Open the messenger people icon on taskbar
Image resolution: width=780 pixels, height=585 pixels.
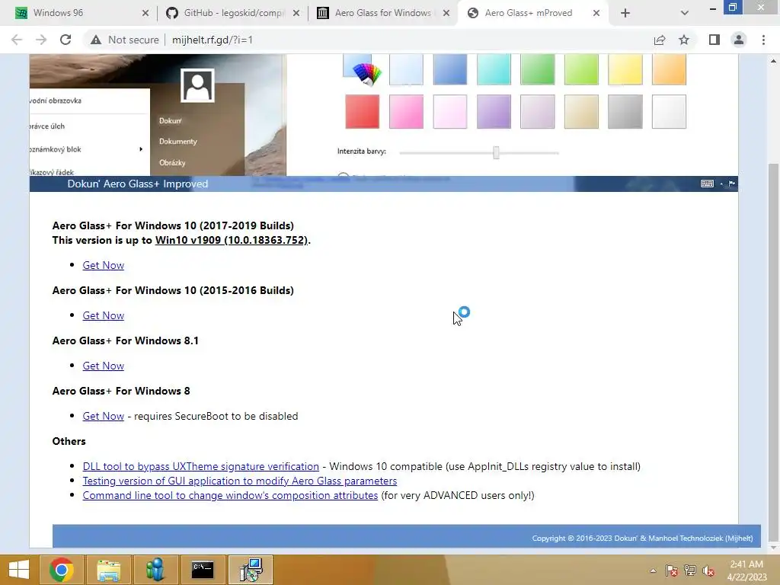pyautogui.click(x=155, y=570)
